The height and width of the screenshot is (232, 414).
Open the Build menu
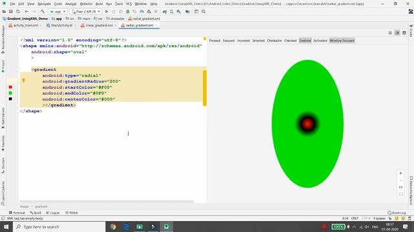click(99, 4)
